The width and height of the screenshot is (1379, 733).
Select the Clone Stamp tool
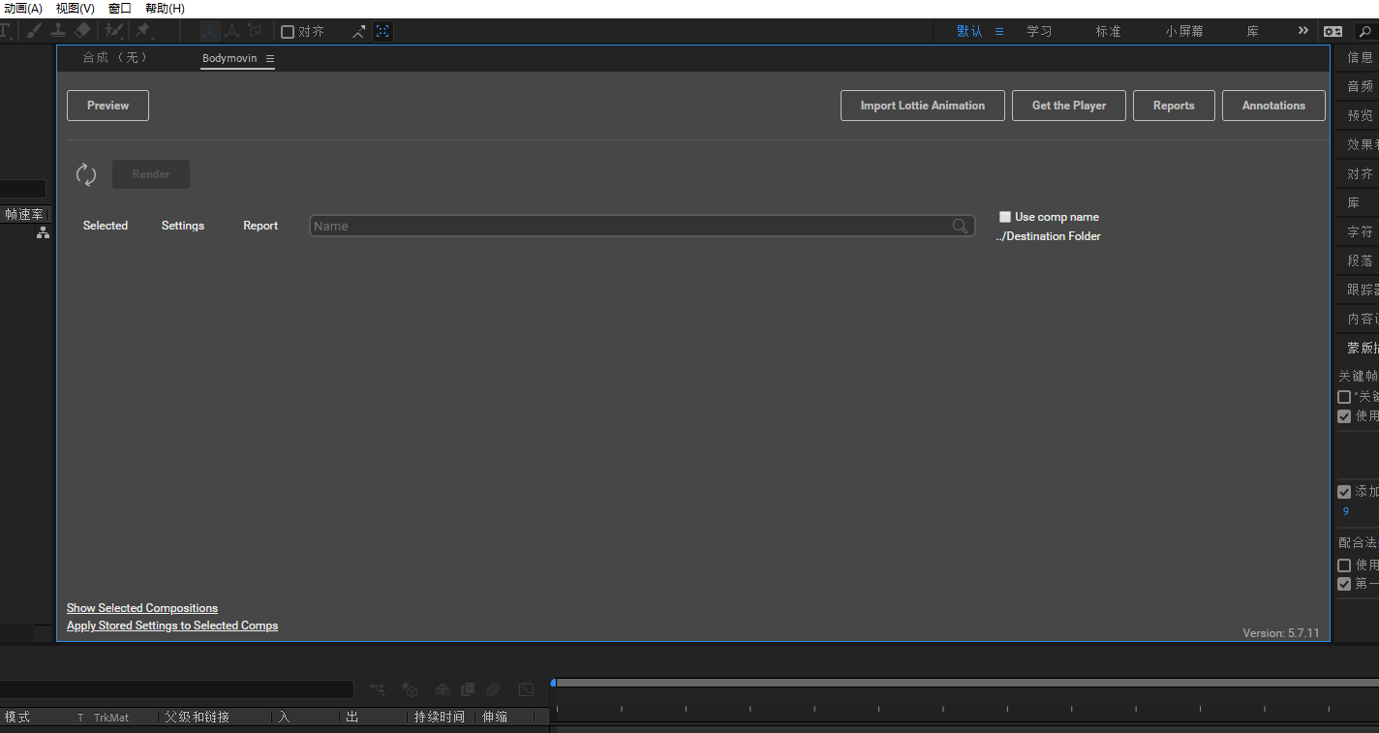[58, 31]
